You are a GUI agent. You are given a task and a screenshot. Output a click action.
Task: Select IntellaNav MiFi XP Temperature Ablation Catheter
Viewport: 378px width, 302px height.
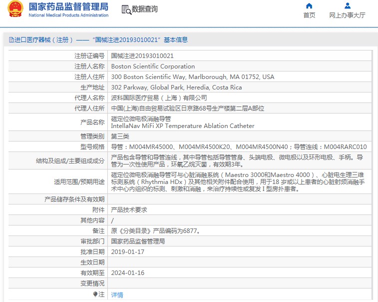[182, 126]
